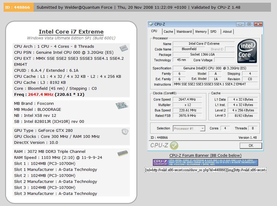The width and height of the screenshot is (277, 206).
Task: Switch to the Memory tab
Action: pos(201,32)
